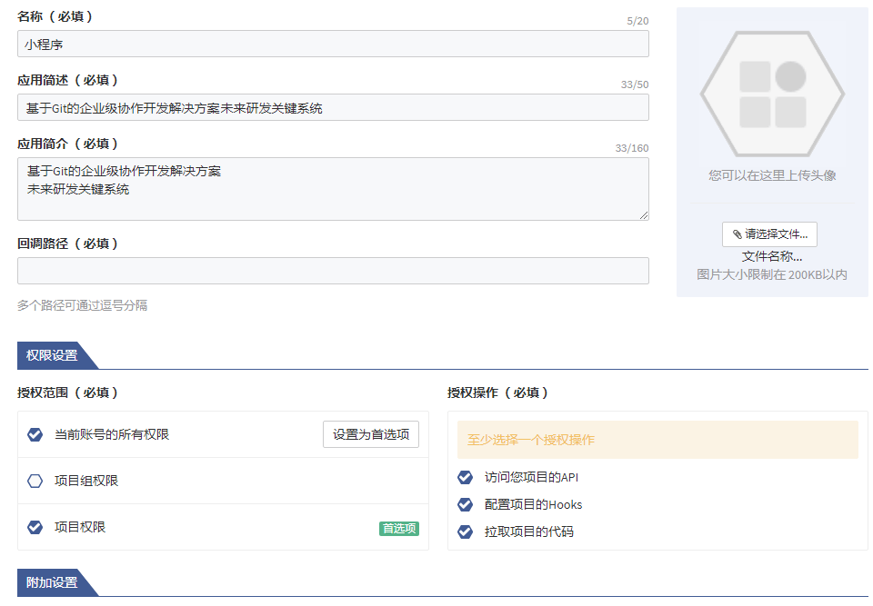Click into the '应用简述' text field
Image resolution: width=873 pixels, height=606 pixels.
pyautogui.click(x=333, y=107)
